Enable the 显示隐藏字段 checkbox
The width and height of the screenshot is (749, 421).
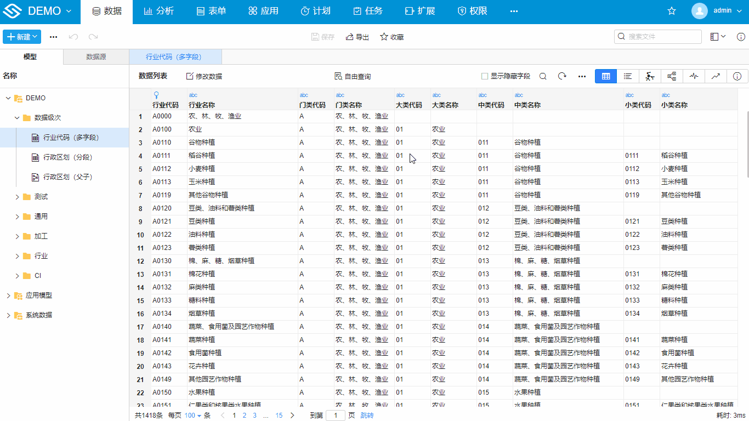(485, 76)
